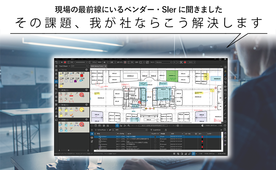
Task: Collapse the 設計者レビュー tool section
Action: click(x=60, y=90)
